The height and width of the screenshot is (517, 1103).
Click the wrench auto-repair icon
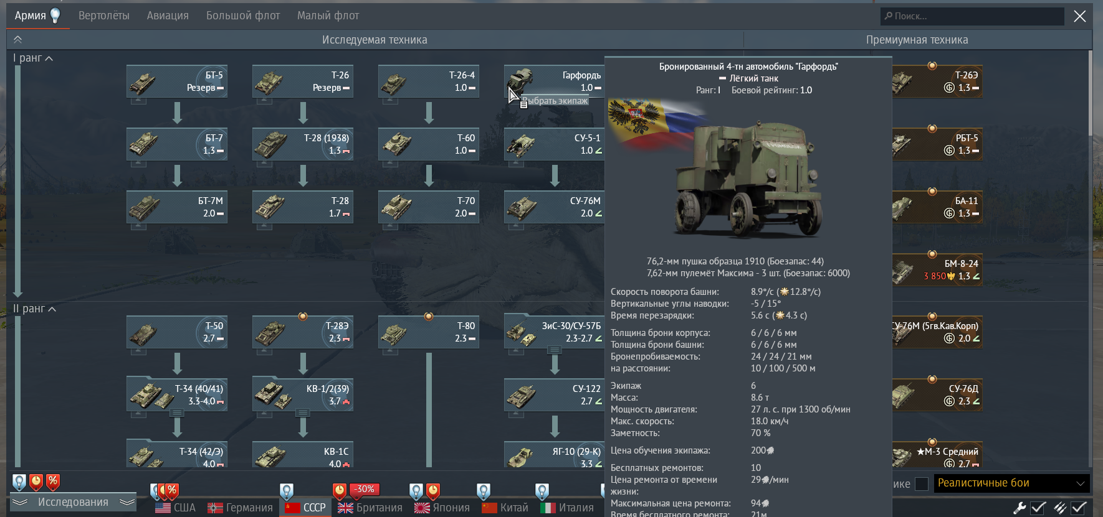tap(1020, 508)
